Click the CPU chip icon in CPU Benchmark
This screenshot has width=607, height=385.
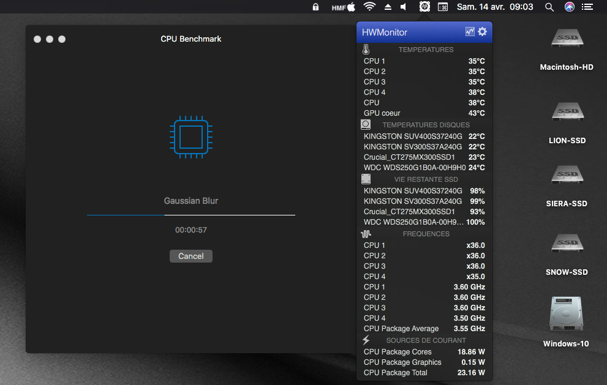[191, 137]
